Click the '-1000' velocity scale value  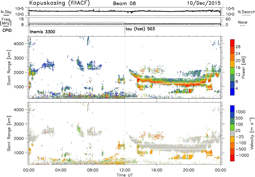[242, 155]
